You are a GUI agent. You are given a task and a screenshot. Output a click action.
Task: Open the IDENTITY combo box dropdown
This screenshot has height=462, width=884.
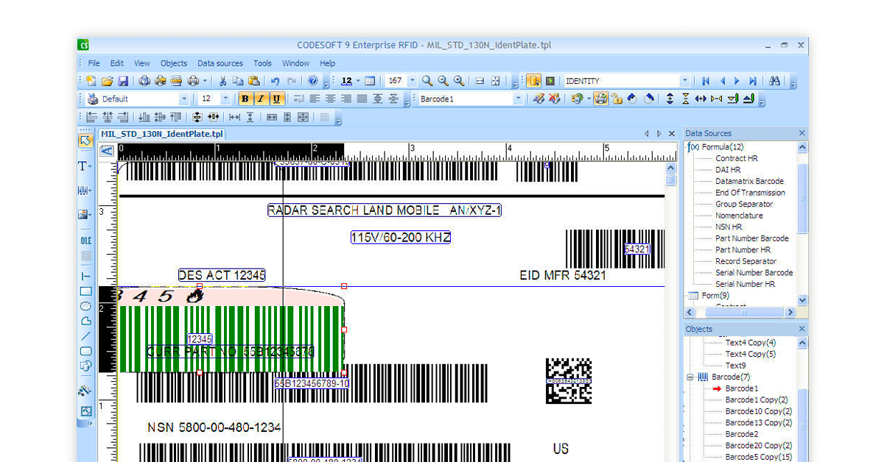(685, 81)
